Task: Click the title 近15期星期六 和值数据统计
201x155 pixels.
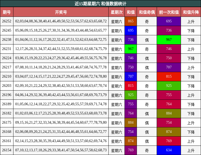Action: [x=100, y=4]
